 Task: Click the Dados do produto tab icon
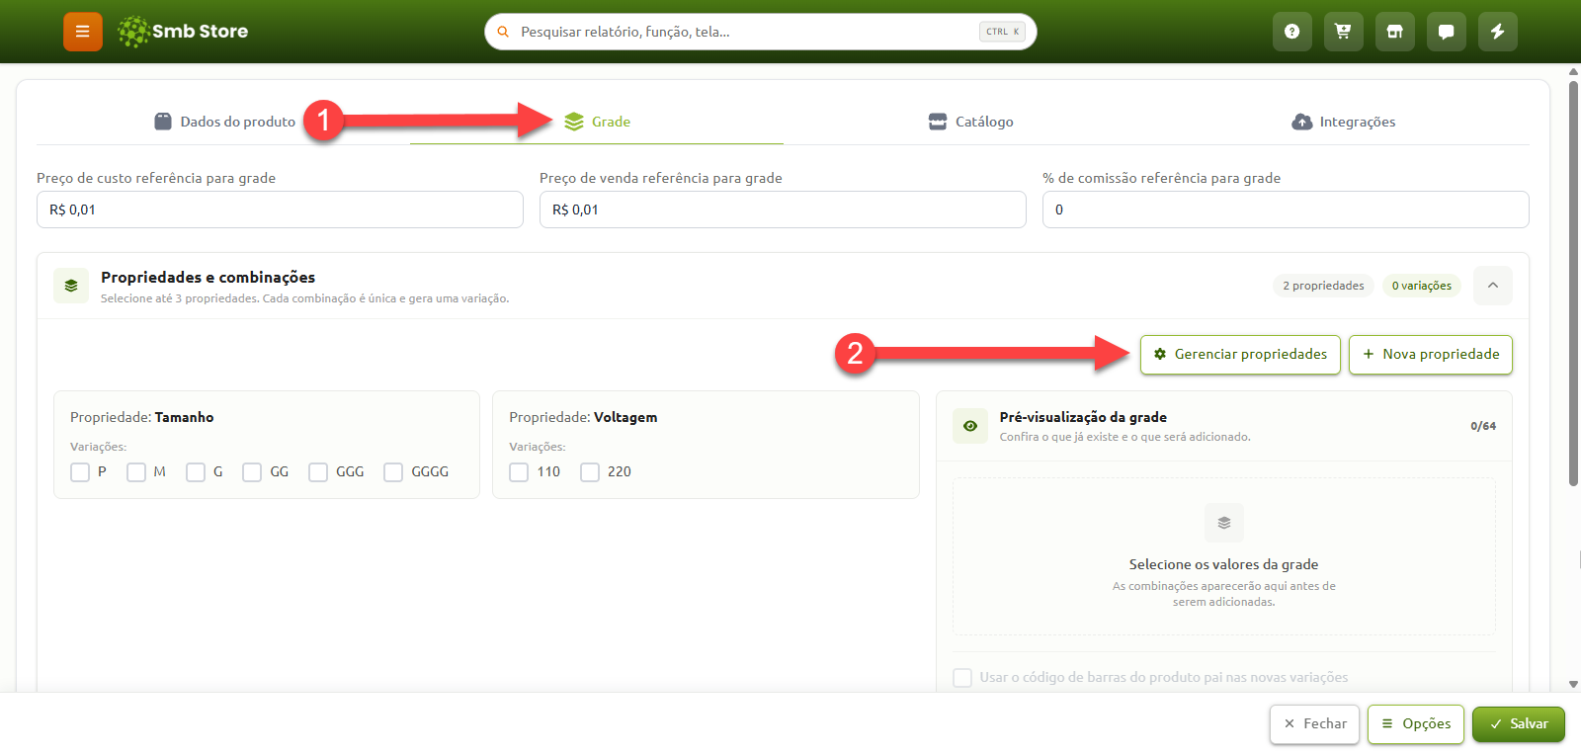(x=163, y=122)
